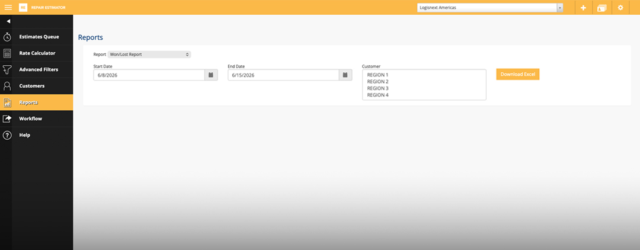
Task: Click the Advanced Filters funnel icon
Action: coord(7,69)
